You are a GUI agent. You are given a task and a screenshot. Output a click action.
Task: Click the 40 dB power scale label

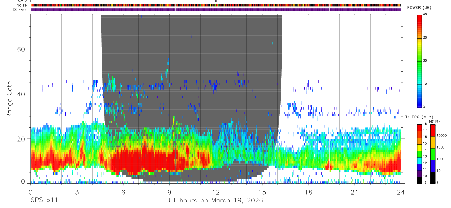click(x=426, y=15)
